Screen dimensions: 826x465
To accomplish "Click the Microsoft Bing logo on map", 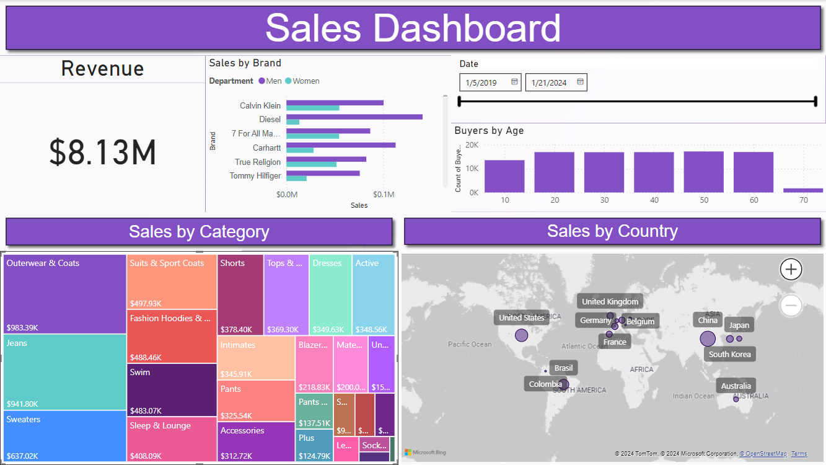I will pyautogui.click(x=425, y=453).
